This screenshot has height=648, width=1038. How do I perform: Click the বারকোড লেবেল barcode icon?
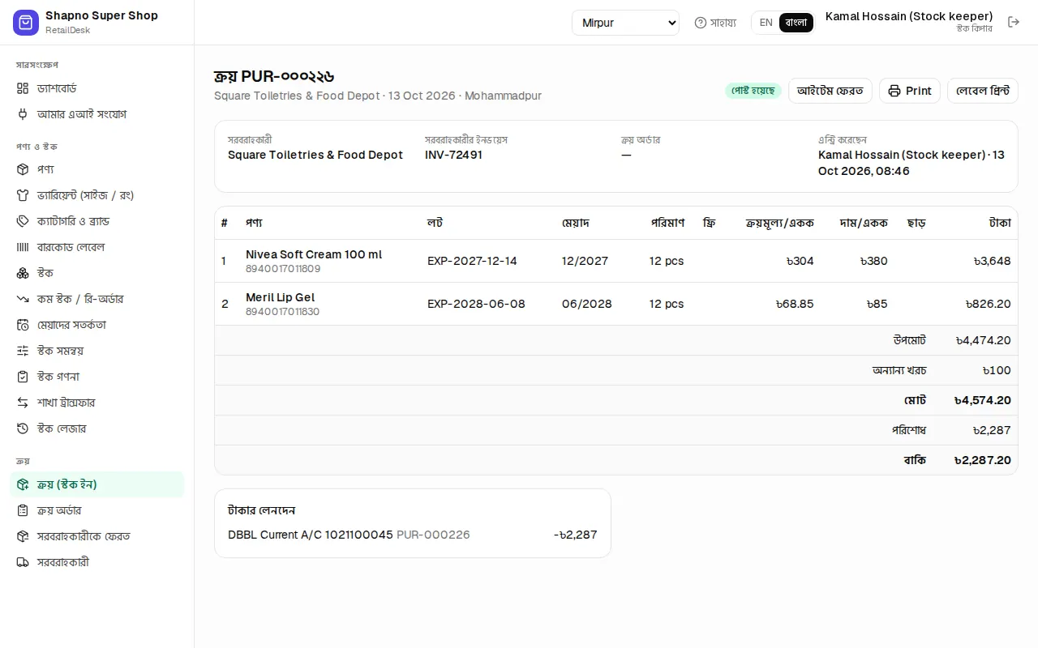(23, 247)
